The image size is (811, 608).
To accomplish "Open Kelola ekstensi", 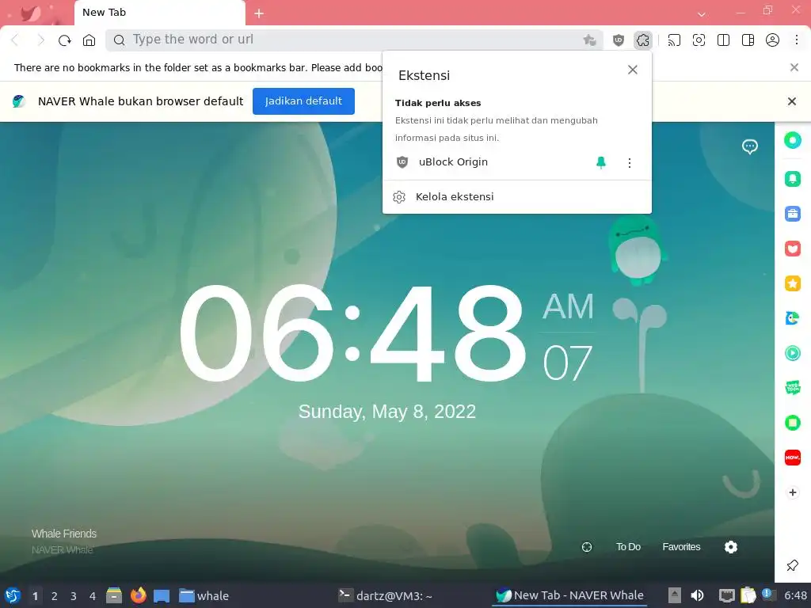I will 516,197.
